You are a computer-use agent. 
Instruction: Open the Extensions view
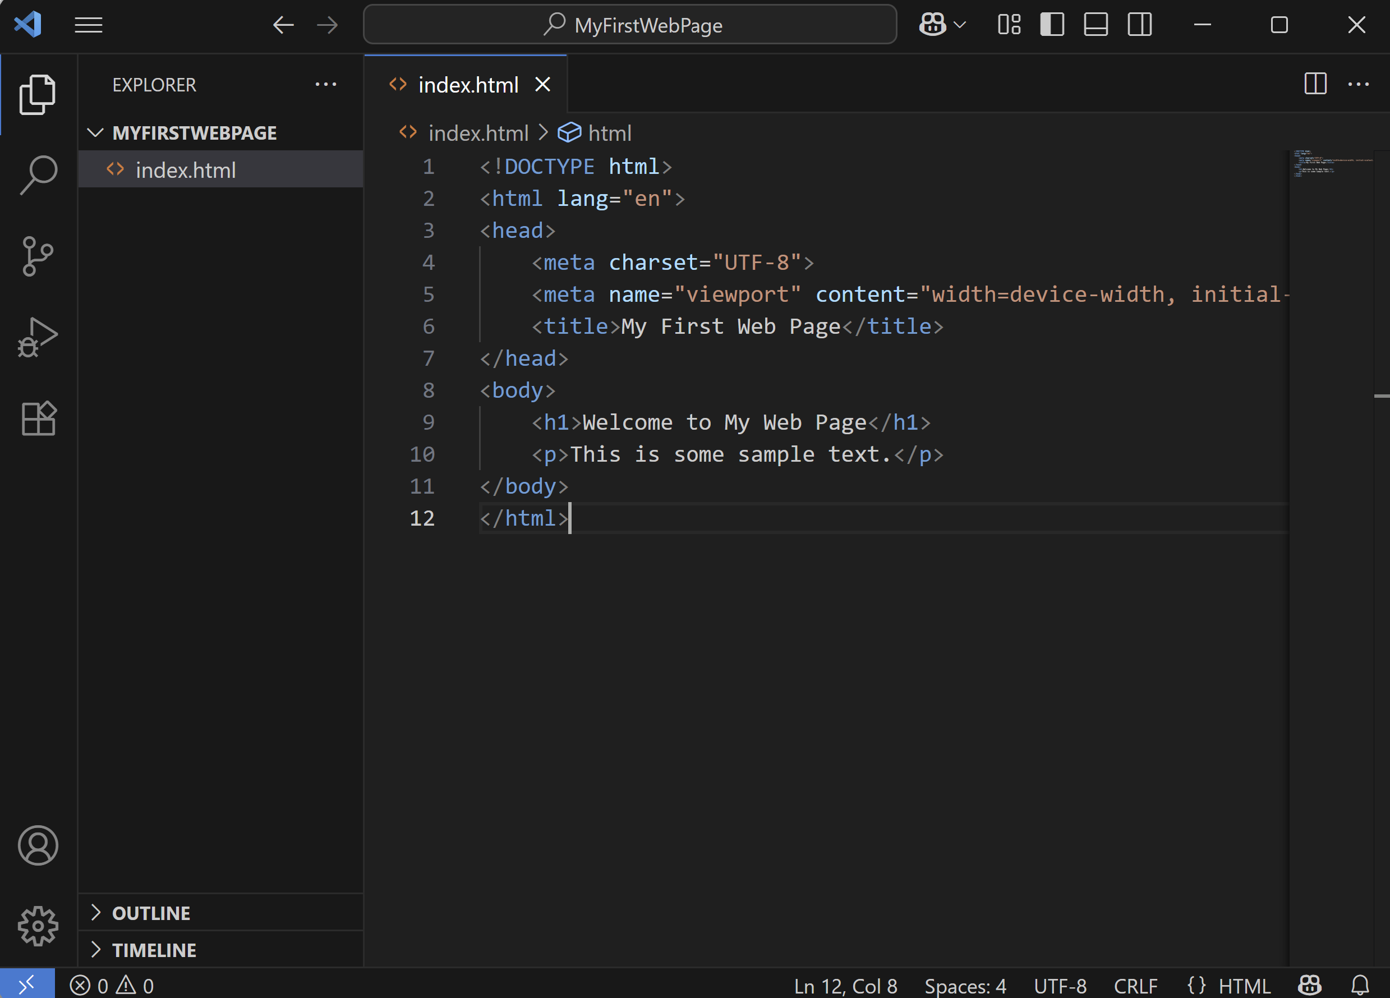click(x=38, y=418)
